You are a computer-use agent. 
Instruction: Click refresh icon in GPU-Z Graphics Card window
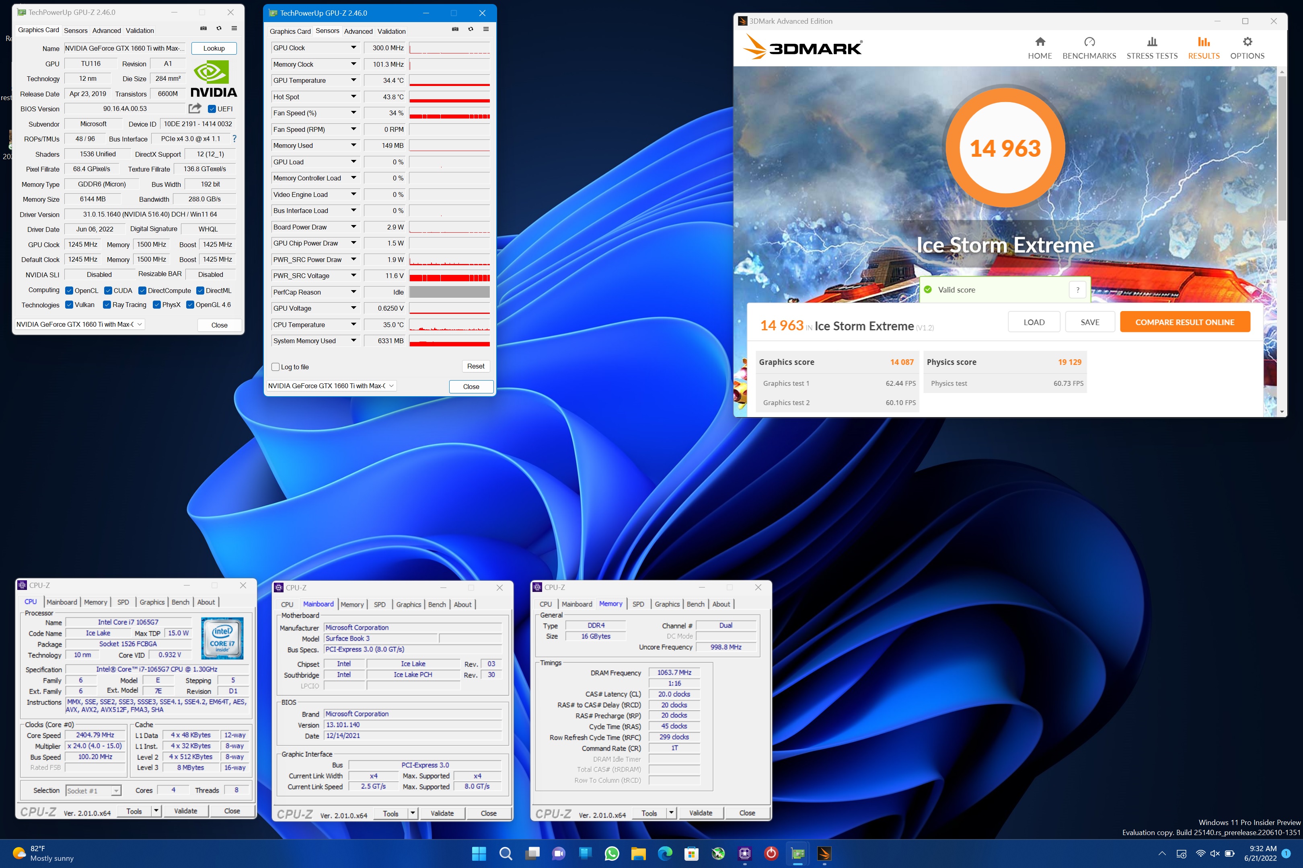click(219, 28)
